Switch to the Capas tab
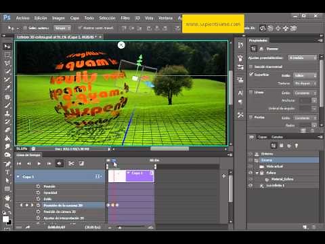Viewport: 325px width, 244px height. click(x=262, y=137)
